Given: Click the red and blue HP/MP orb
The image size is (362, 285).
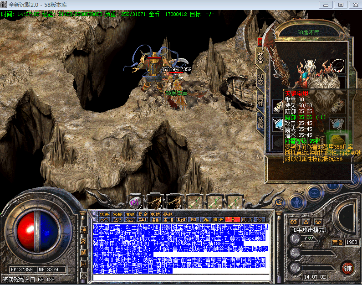Looking at the screenshot, I should (38, 232).
